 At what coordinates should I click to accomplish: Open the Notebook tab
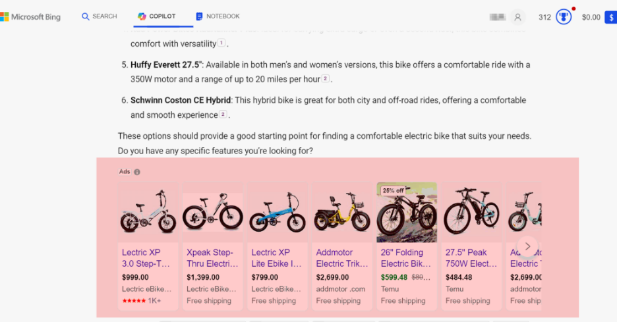[218, 16]
